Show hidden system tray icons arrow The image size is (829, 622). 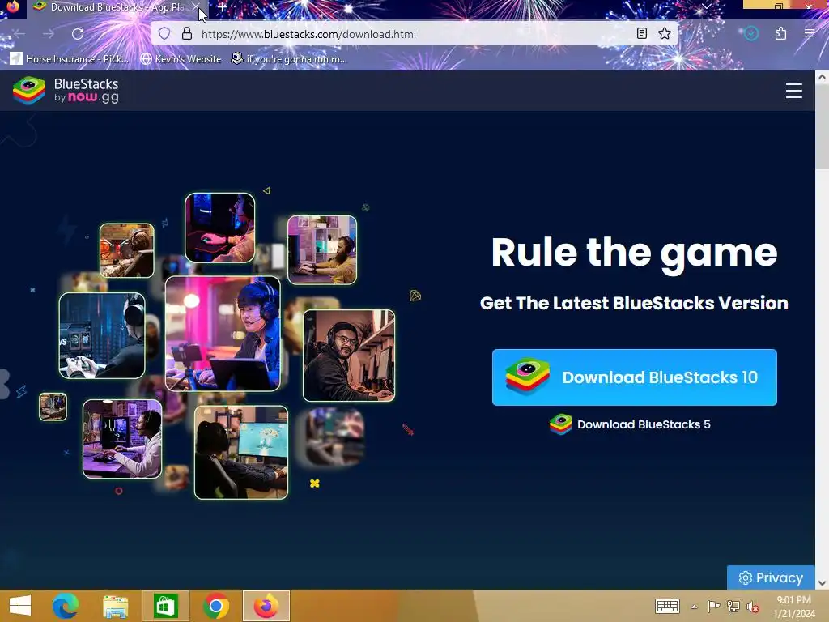pyautogui.click(x=694, y=607)
